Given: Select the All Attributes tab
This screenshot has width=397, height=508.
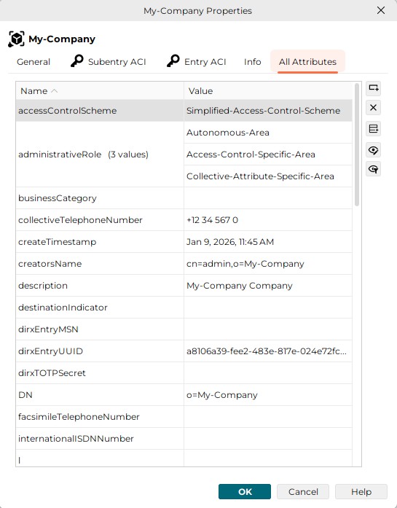Looking at the screenshot, I should (307, 62).
